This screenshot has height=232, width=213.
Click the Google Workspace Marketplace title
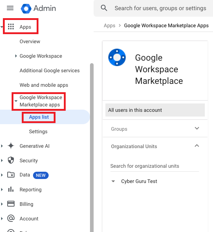point(159,69)
